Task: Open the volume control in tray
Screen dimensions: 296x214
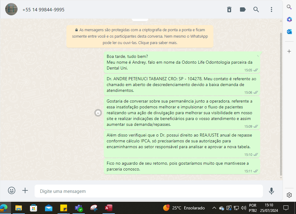Action: point(244,208)
